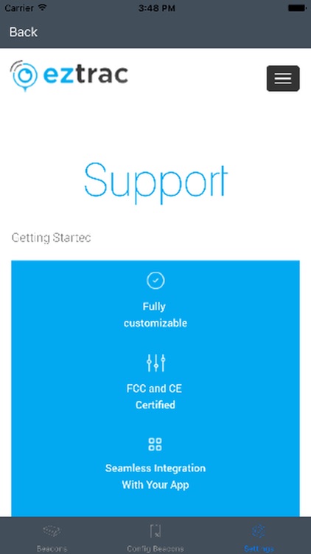Click the checkmark circle icon
The height and width of the screenshot is (554, 311).
[x=155, y=280]
